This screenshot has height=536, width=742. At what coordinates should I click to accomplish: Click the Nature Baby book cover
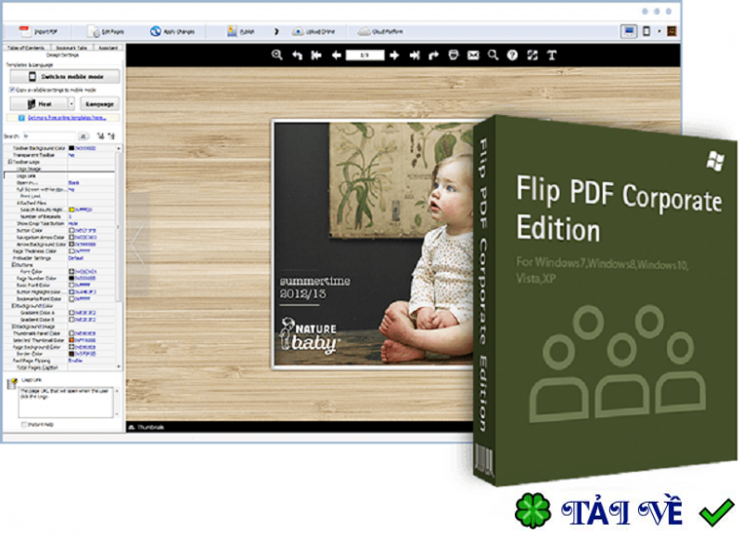(x=374, y=244)
